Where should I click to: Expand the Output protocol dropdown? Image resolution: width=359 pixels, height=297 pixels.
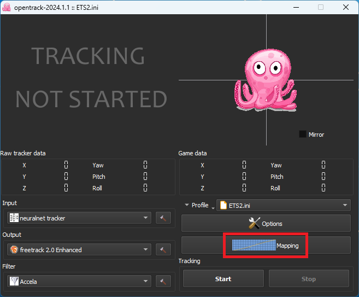79,249
